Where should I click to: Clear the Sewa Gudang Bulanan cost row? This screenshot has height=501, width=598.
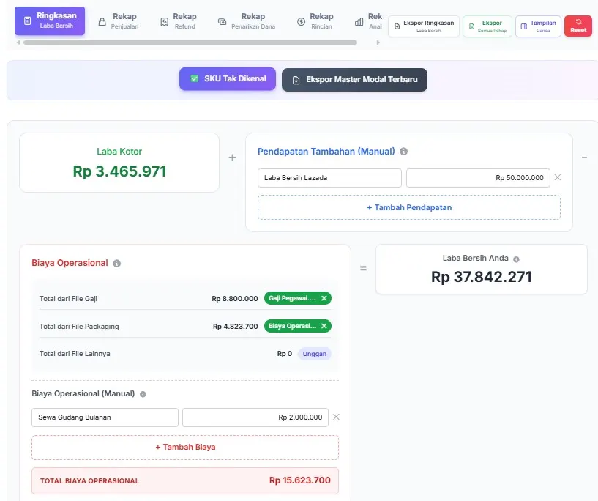335,417
